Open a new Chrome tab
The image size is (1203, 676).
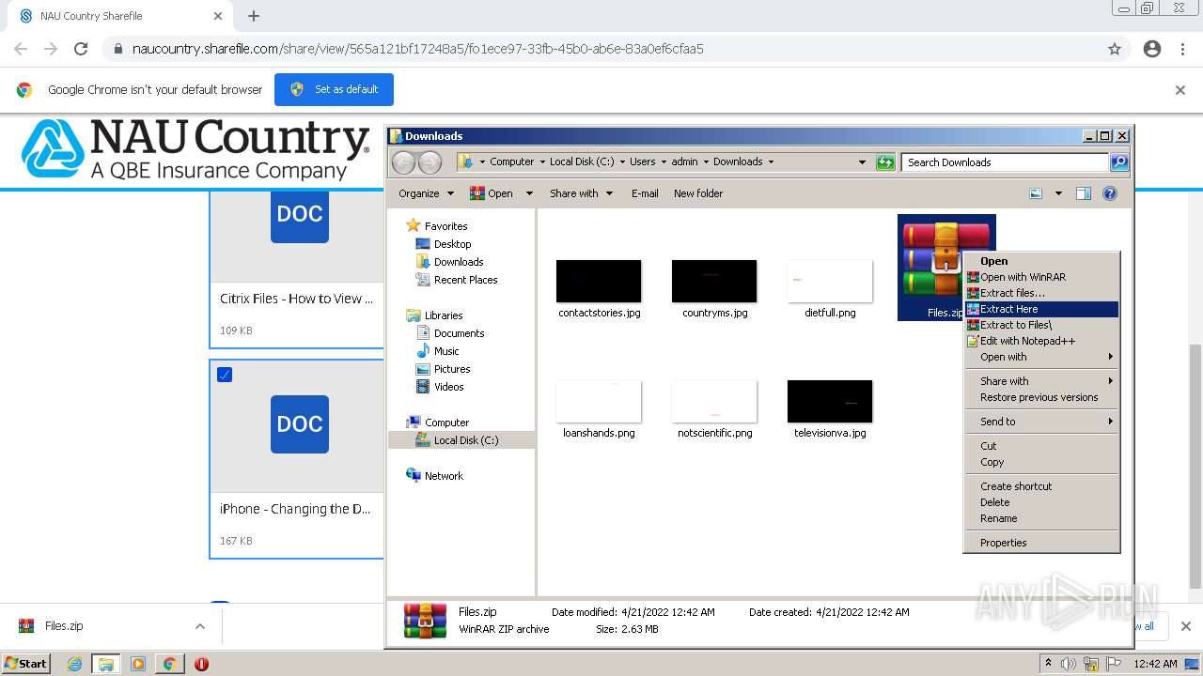[x=254, y=16]
